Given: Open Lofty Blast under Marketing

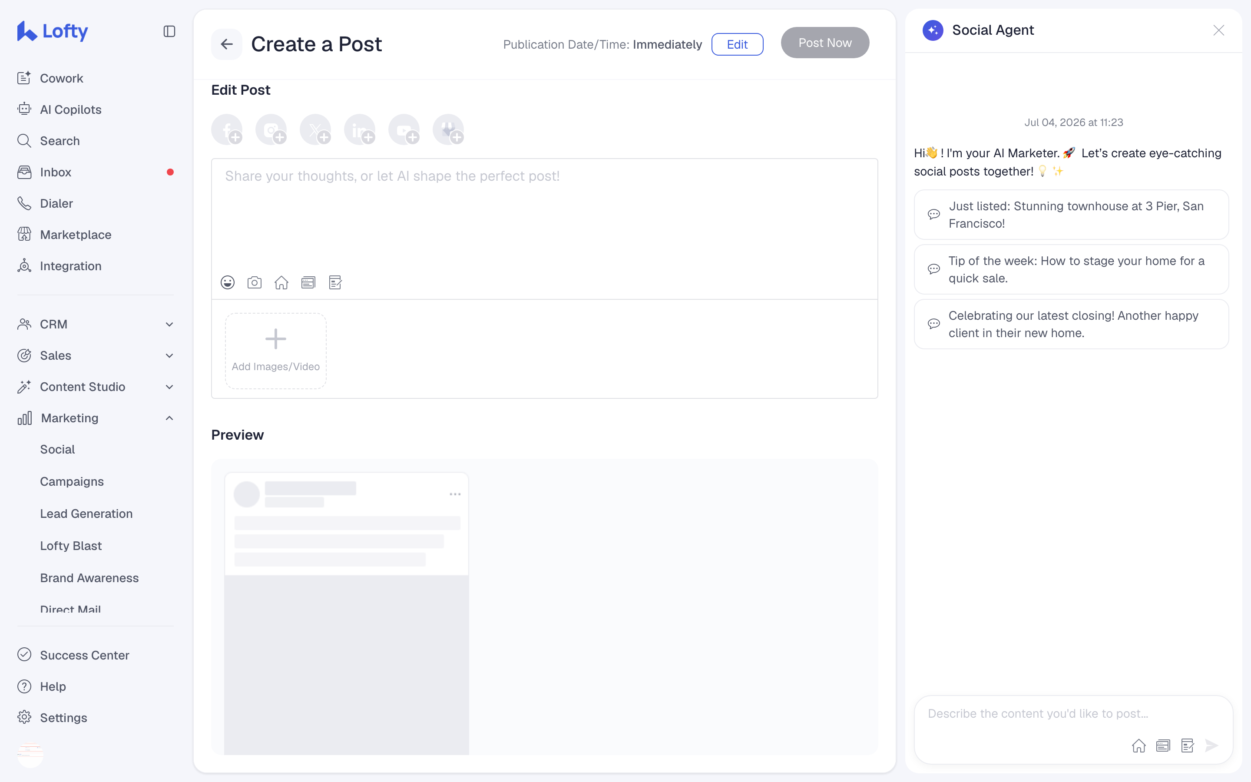Looking at the screenshot, I should [x=71, y=546].
